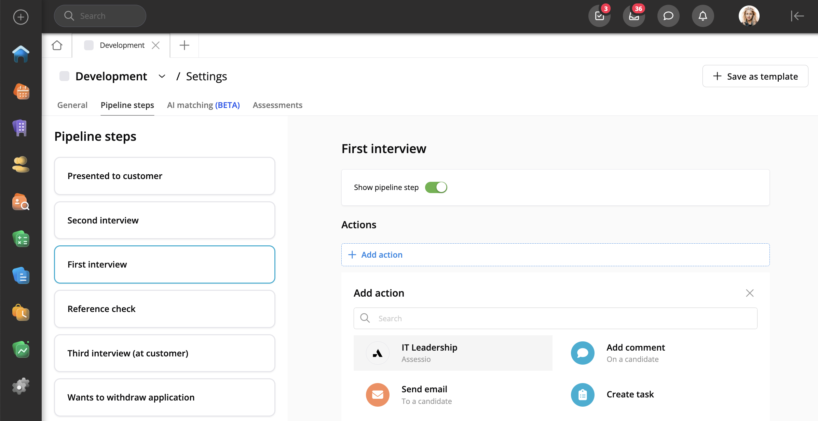This screenshot has width=818, height=421.
Task: Switch to the General tab
Action: click(72, 105)
